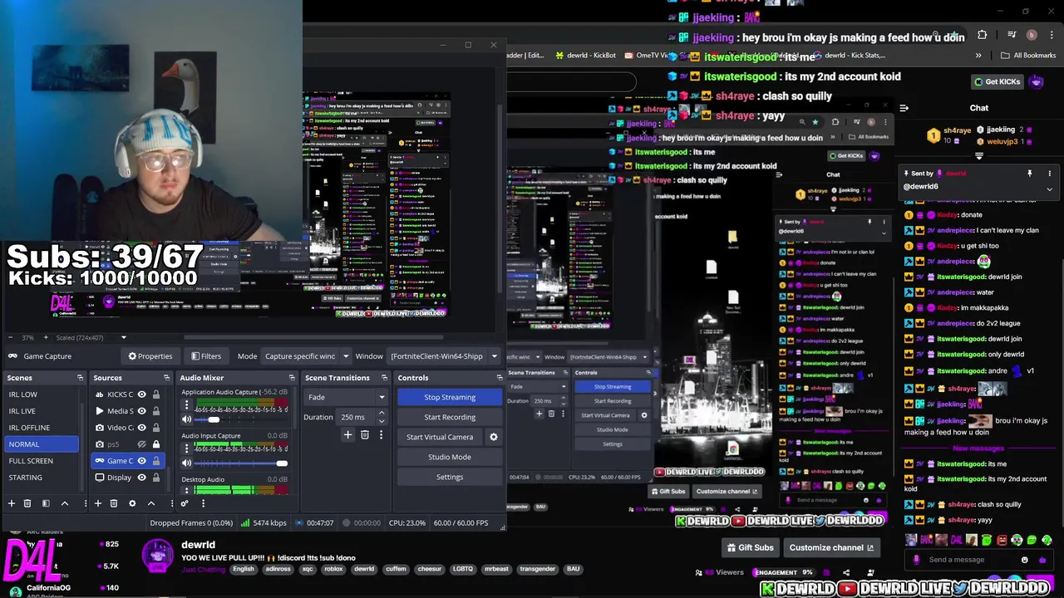Open source properties gear in Sources panel
Screen dimensions: 1064x598
point(132,503)
